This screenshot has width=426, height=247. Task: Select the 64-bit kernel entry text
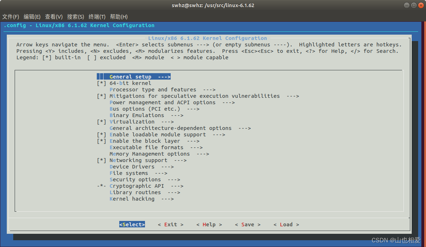130,83
